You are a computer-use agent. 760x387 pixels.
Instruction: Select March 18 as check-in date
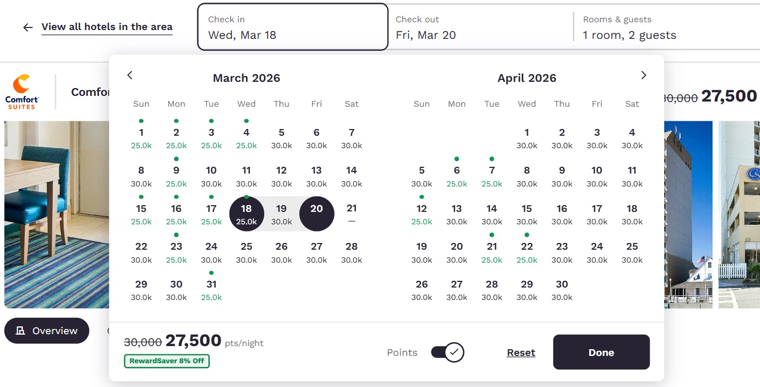tap(247, 213)
